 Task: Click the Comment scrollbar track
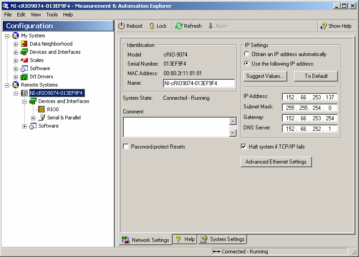(x=233, y=127)
